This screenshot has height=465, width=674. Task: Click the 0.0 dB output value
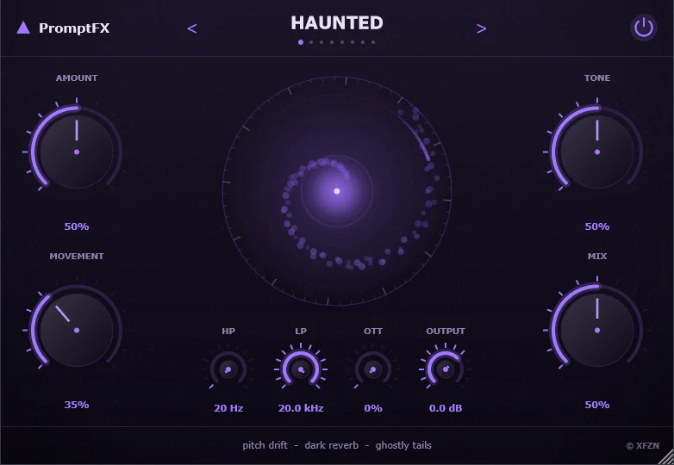tap(446, 408)
